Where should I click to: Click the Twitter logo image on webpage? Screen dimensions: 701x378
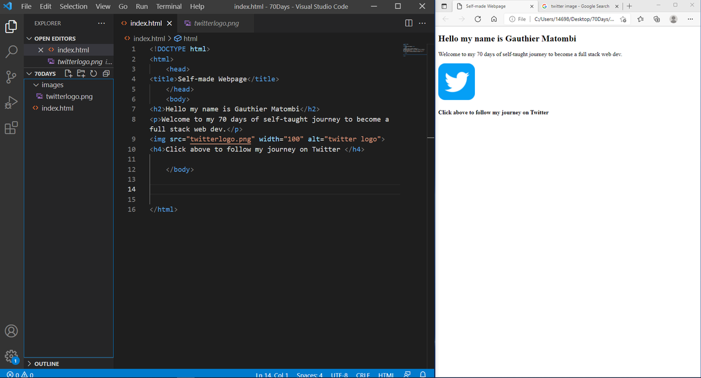point(456,81)
